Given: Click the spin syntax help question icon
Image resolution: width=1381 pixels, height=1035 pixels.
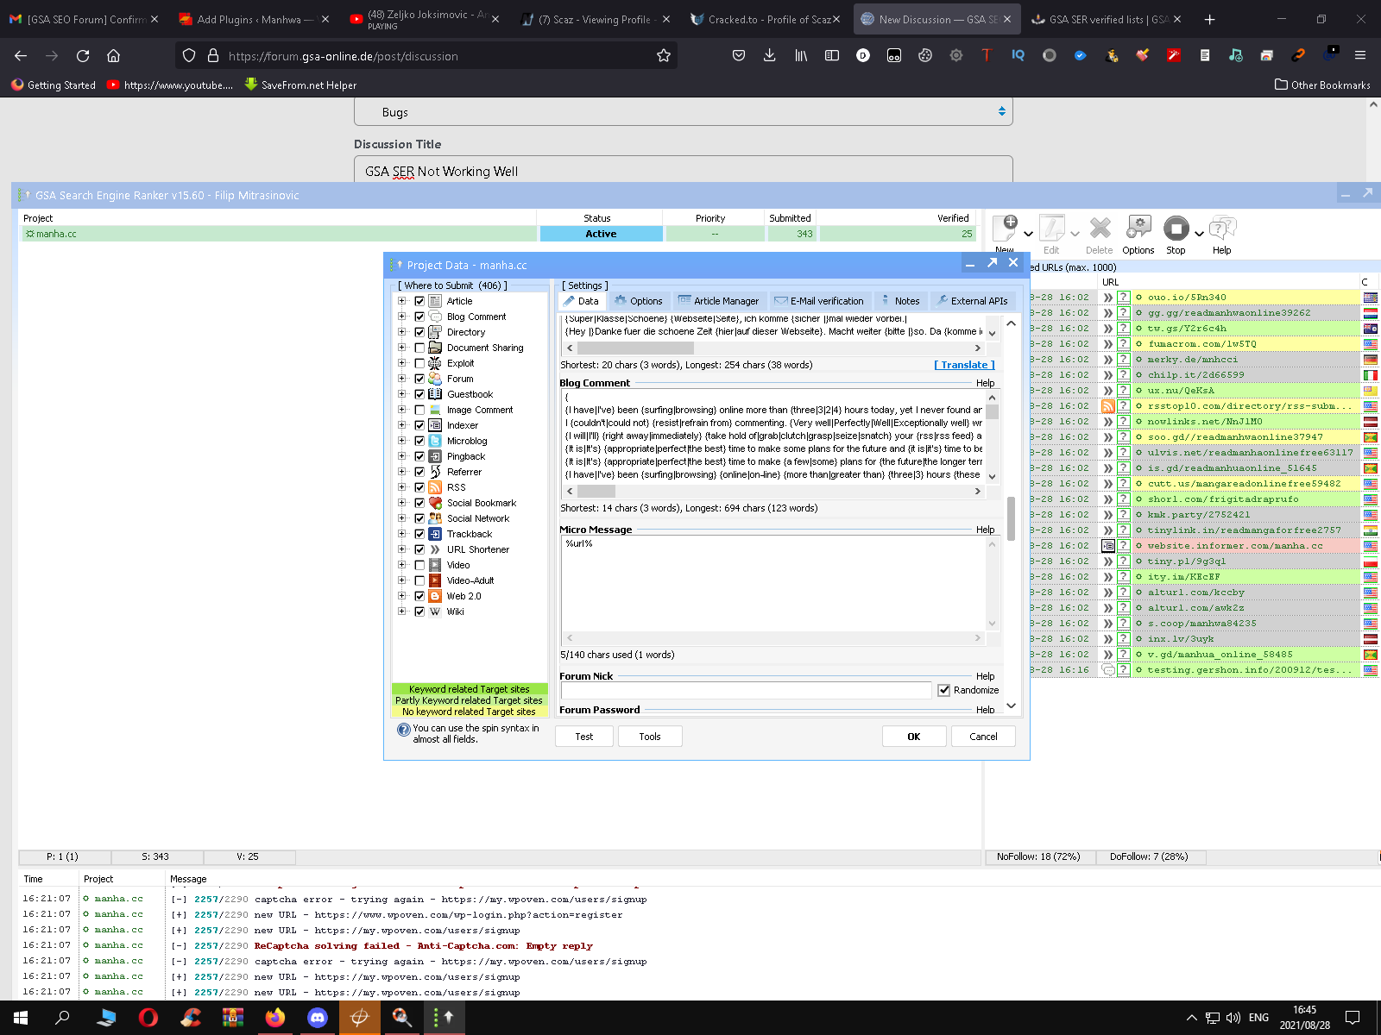Looking at the screenshot, I should click(x=403, y=730).
